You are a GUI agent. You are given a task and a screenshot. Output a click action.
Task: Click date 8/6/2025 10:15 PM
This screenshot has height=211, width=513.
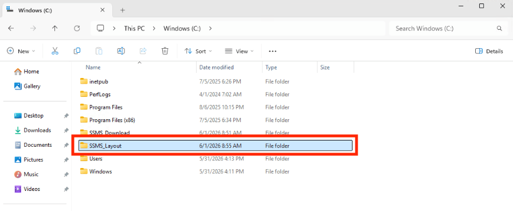[x=221, y=107]
